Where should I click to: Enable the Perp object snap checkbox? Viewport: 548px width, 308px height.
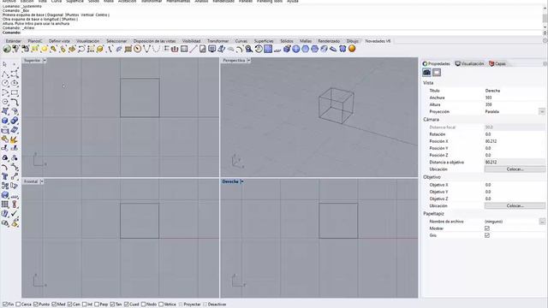point(97,305)
